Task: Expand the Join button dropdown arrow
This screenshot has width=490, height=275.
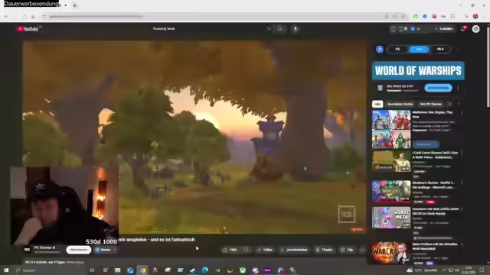Action: click(115, 250)
